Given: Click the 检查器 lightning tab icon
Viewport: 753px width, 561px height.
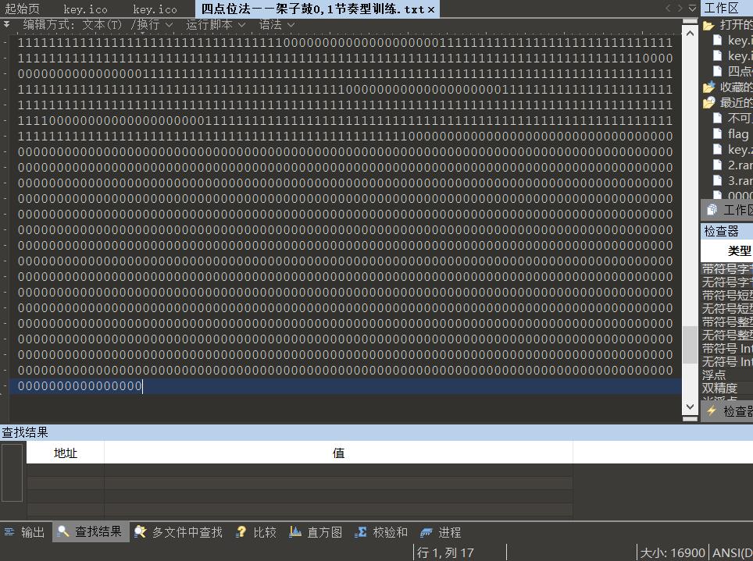Looking at the screenshot, I should tap(712, 410).
